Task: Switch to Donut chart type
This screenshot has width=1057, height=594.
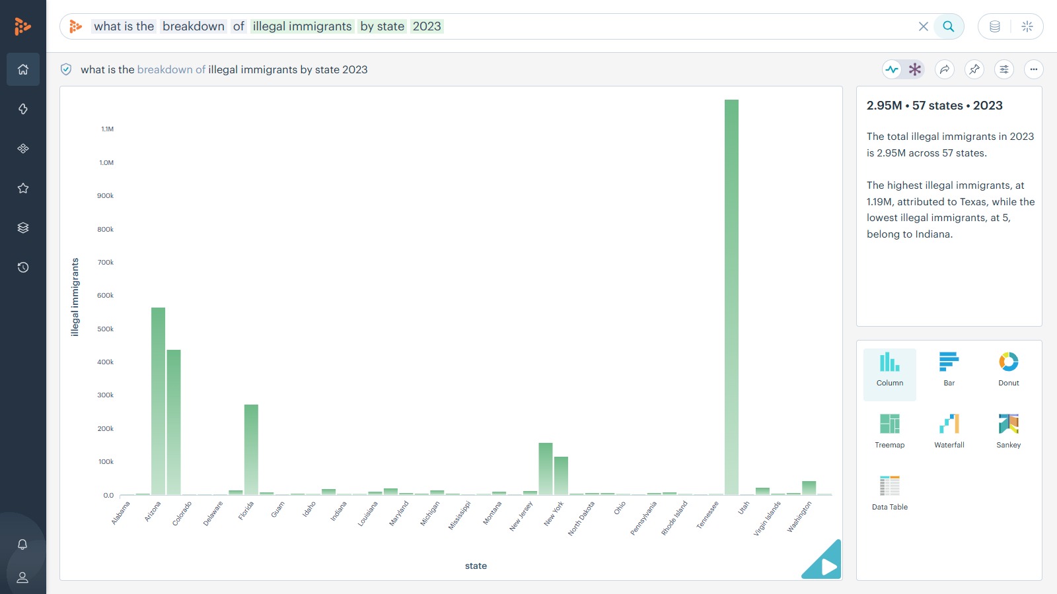Action: pos(1009,370)
